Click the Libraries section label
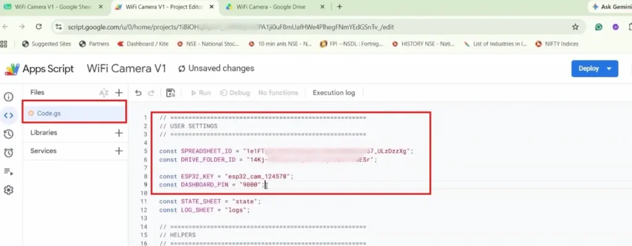 (44, 133)
